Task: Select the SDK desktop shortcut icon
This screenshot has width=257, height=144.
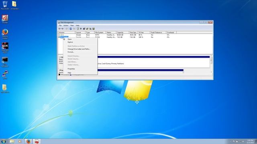Action: [x=5, y=48]
